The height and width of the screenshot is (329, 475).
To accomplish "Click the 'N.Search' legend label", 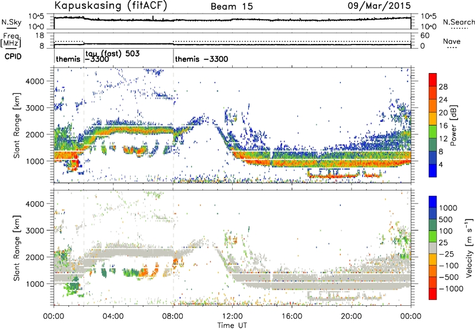I will (x=459, y=22).
